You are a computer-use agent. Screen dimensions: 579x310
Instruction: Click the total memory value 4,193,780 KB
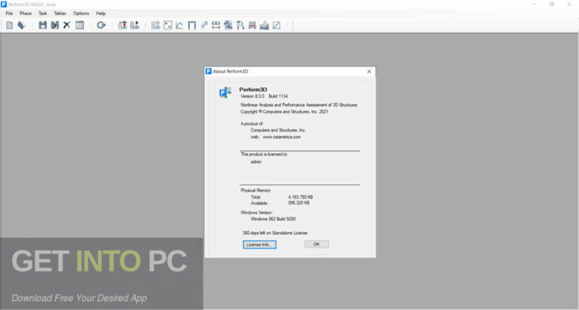[301, 197]
